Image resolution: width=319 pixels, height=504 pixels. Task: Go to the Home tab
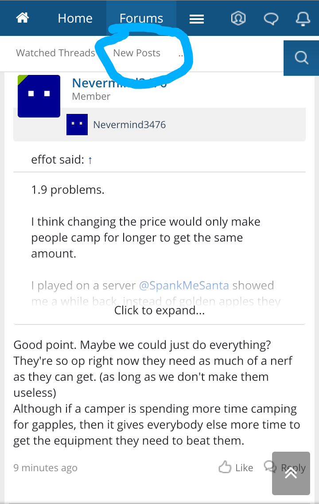(x=75, y=18)
